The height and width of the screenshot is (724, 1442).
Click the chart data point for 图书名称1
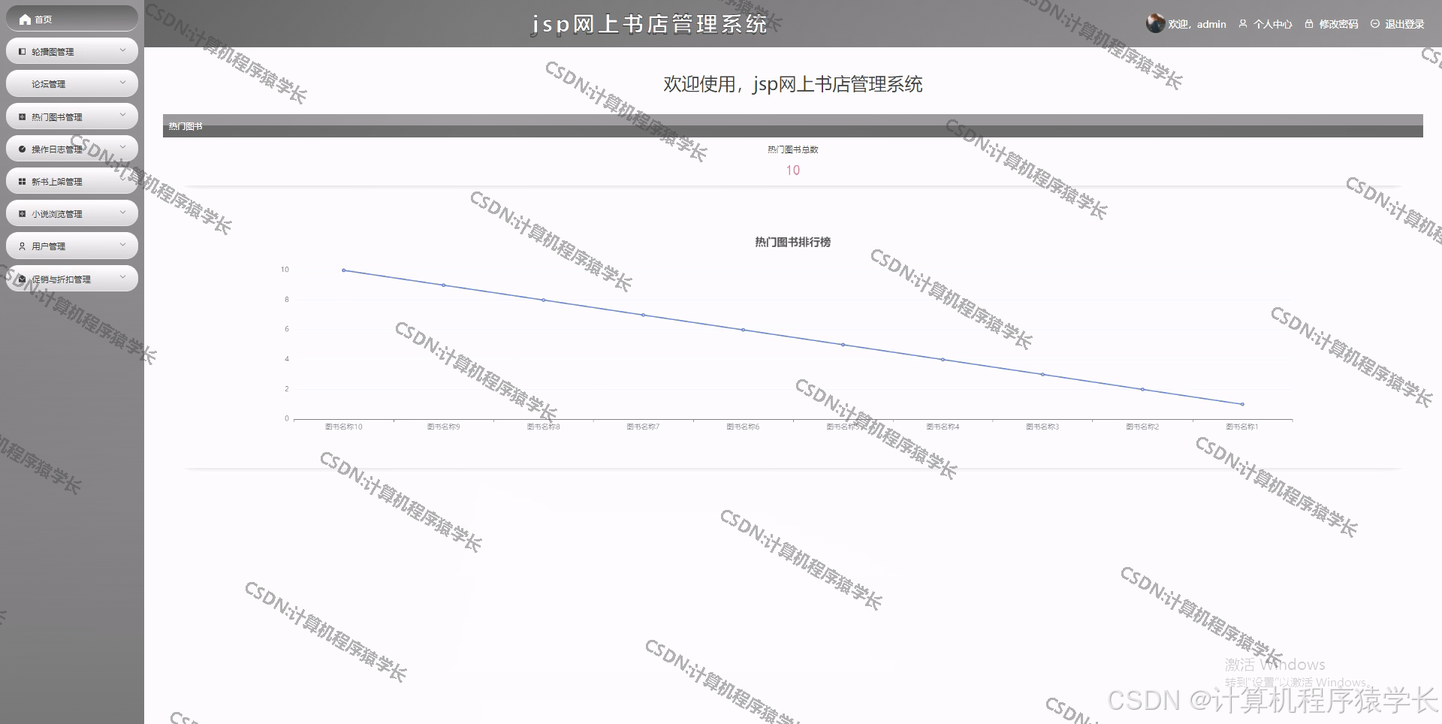1242,404
